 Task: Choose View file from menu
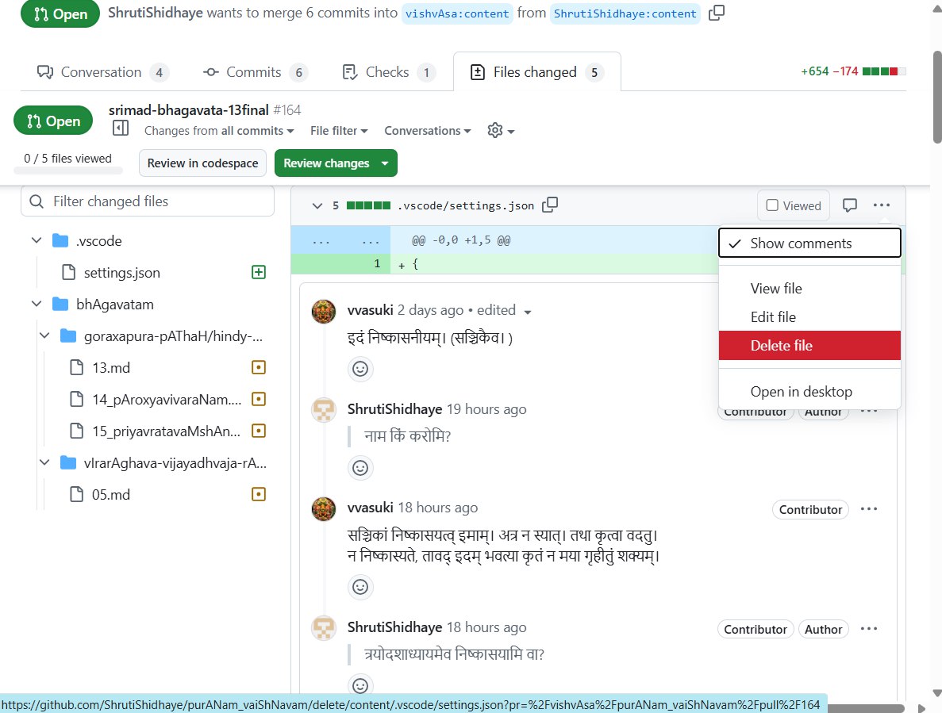pyautogui.click(x=809, y=288)
